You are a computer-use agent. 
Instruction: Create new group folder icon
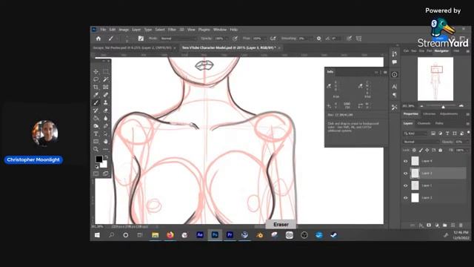click(444, 225)
